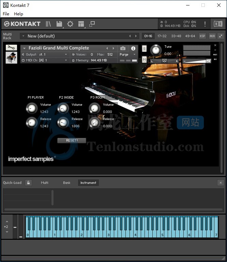Select the Quick-Load Bank tab

(67, 183)
